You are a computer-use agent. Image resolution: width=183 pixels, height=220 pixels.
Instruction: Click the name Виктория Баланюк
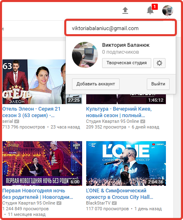tap(126, 45)
